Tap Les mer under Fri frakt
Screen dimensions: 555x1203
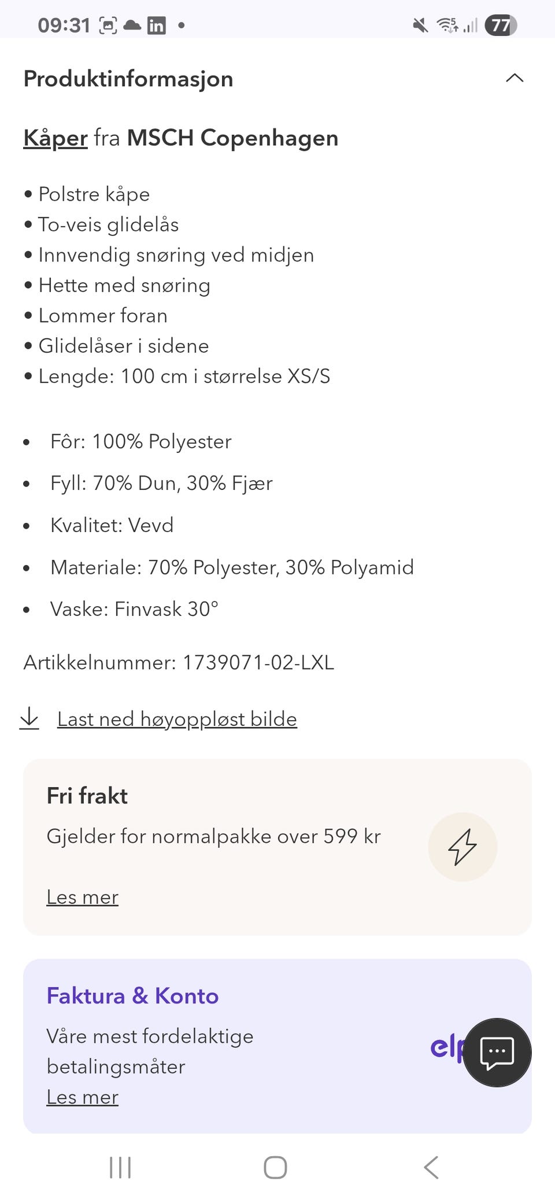82,896
